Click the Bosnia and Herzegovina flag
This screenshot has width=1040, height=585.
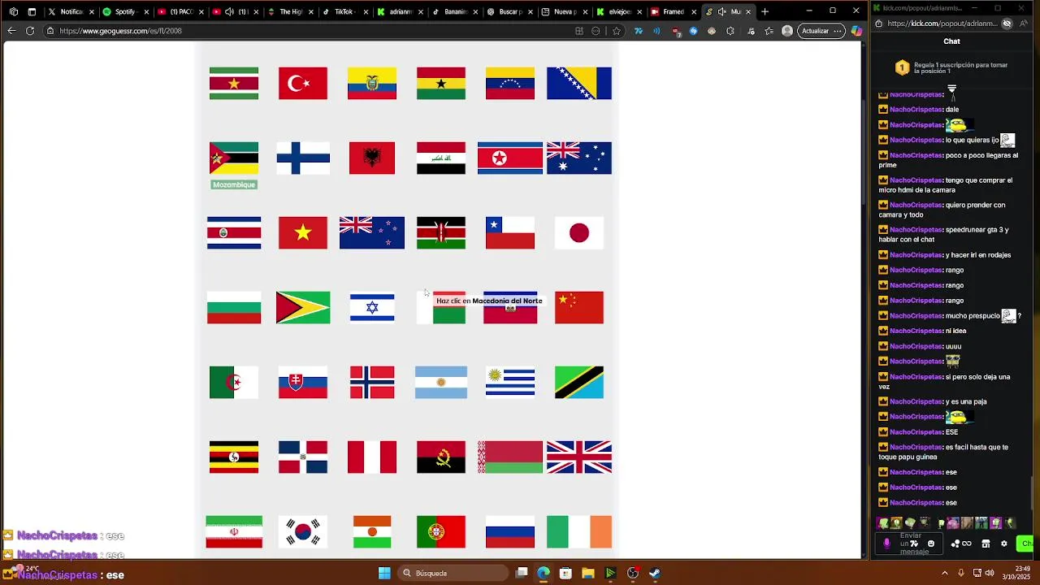[x=579, y=84]
